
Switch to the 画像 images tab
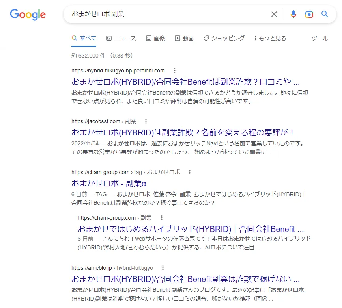click(x=155, y=38)
